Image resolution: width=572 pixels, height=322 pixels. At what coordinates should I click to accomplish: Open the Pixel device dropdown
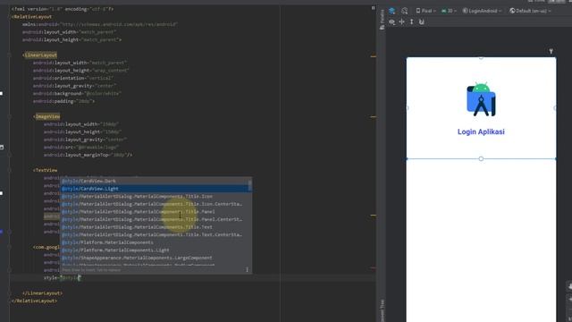tap(425, 11)
